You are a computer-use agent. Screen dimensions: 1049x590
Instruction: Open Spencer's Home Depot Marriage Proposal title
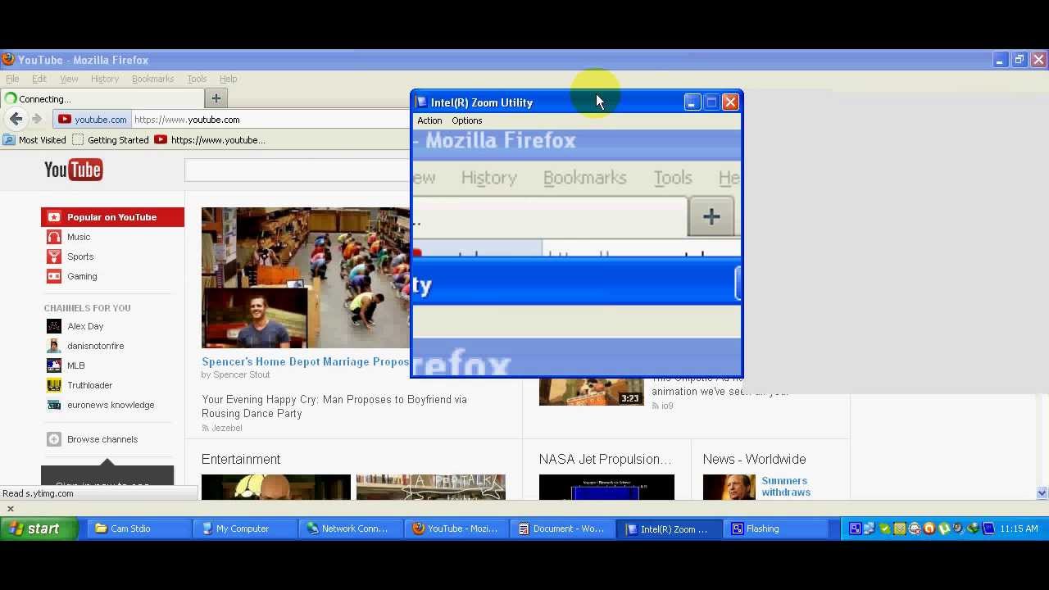[x=305, y=361]
